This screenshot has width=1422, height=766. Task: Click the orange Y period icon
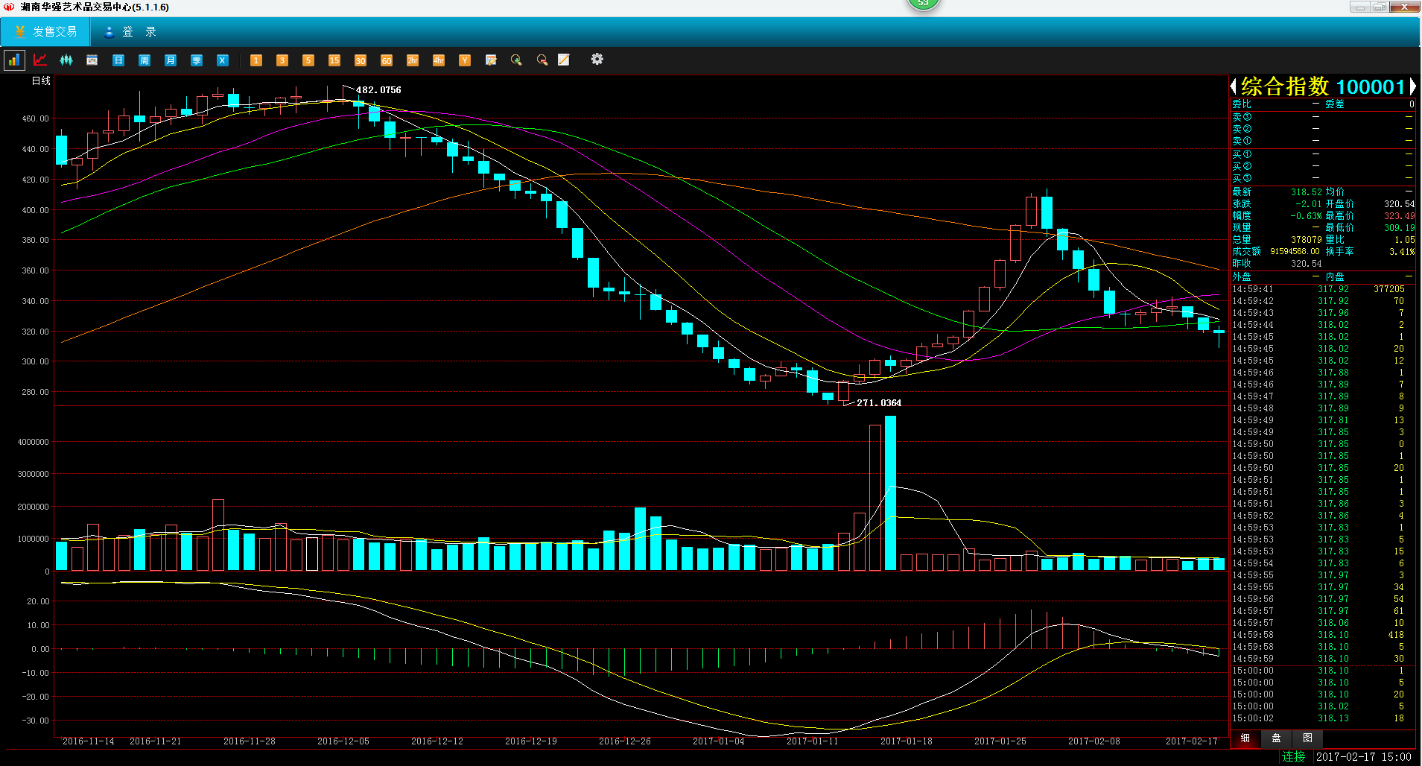(x=465, y=60)
